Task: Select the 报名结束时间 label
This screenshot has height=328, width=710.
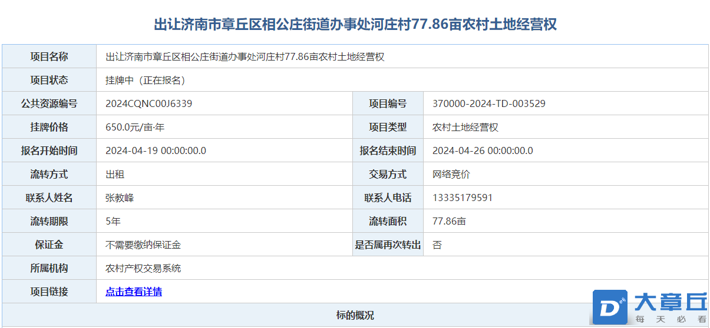Action: click(388, 150)
